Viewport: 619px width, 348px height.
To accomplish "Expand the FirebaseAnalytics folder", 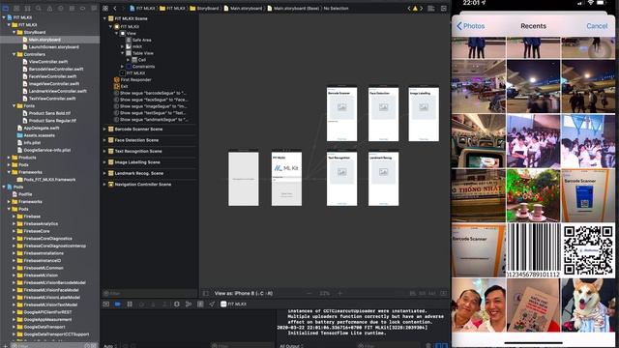I will click(15, 223).
